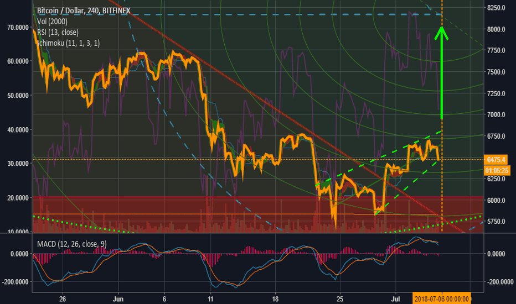Click the 40.0000 RSI axis value
Screen dimensions: 516x304
point(18,130)
